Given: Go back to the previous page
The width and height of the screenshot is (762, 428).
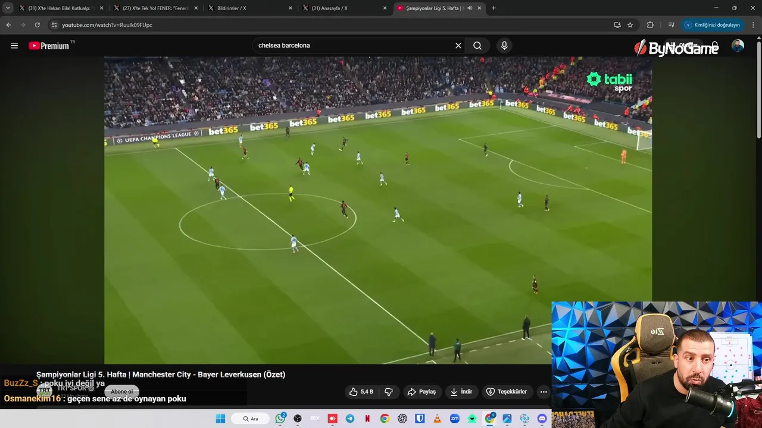Looking at the screenshot, I should click(8, 25).
